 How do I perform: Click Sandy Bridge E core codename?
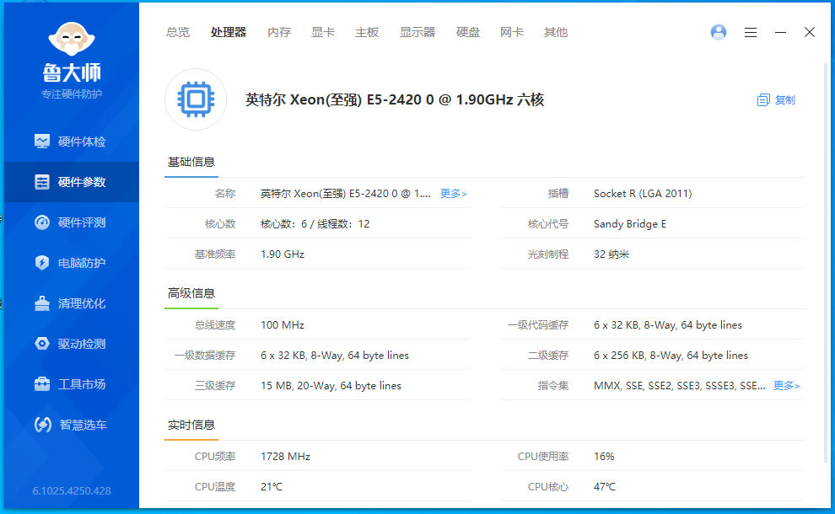630,224
